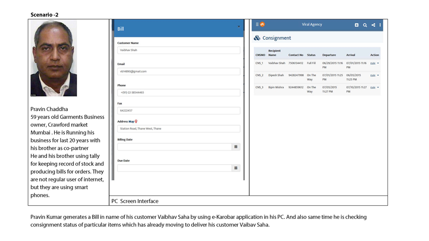Click the share icon in the header
The width and height of the screenshot is (429, 241).
373,25
